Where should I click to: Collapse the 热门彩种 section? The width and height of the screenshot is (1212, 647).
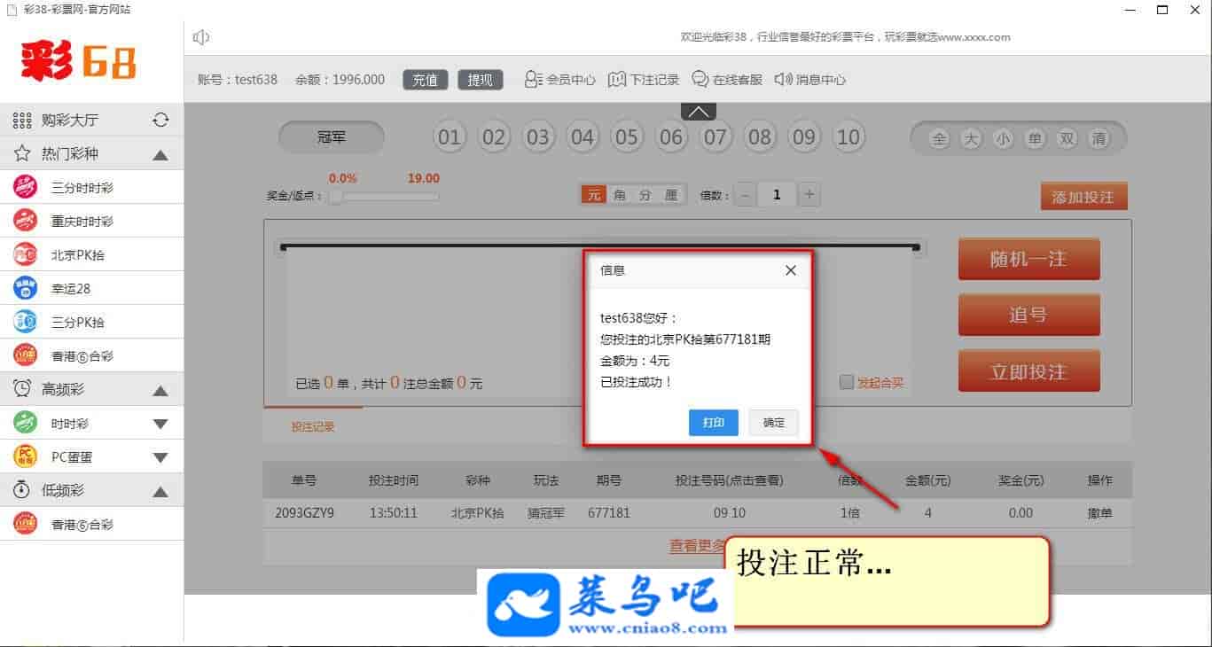[x=160, y=155]
